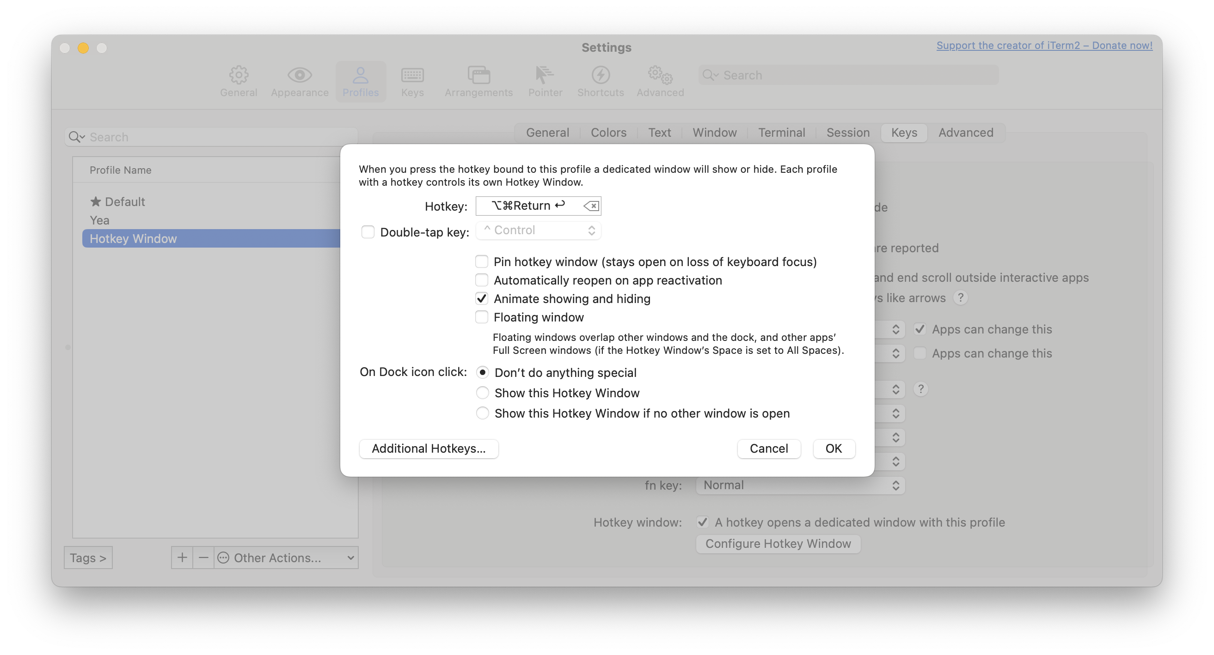Clear the hotkey with delete icon

[591, 206]
